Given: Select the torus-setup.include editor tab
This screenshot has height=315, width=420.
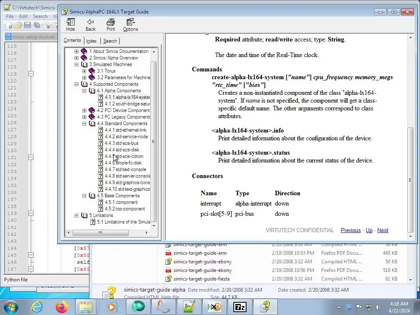Looking at the screenshot, I should click(30, 37).
